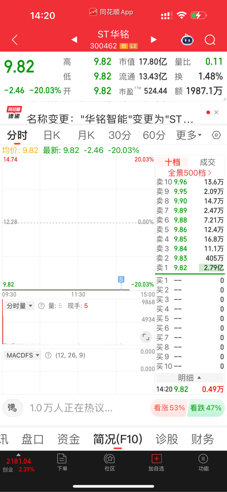Tap the 同花顺速递 news logo

14,113
